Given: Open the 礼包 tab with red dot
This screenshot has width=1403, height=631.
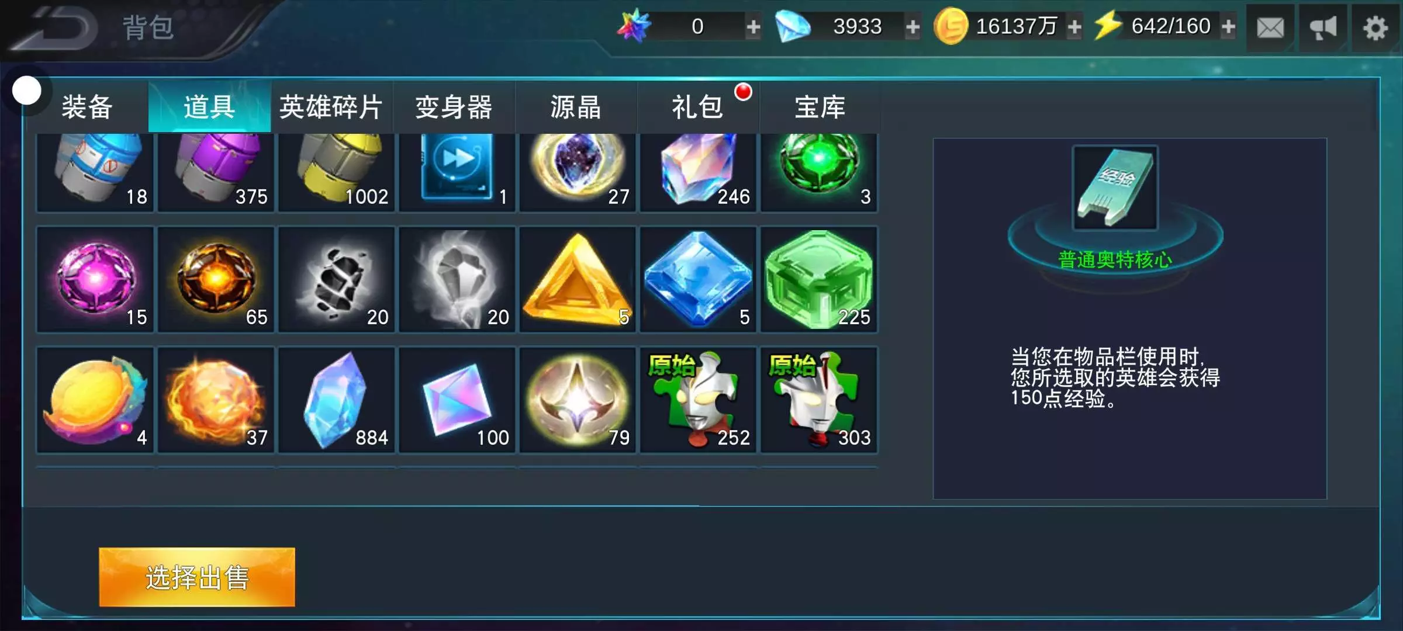Looking at the screenshot, I should 698,107.
